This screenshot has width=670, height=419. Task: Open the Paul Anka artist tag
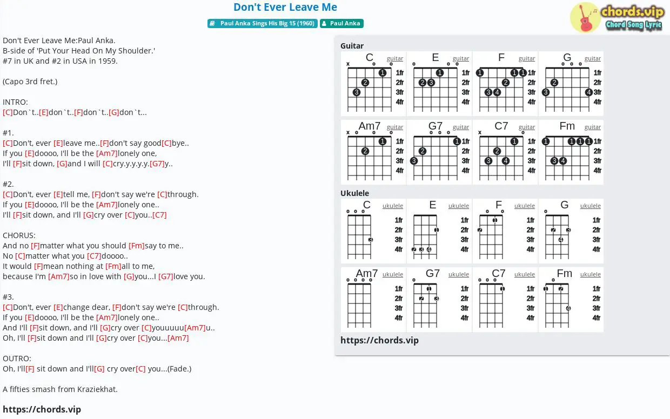click(x=341, y=23)
